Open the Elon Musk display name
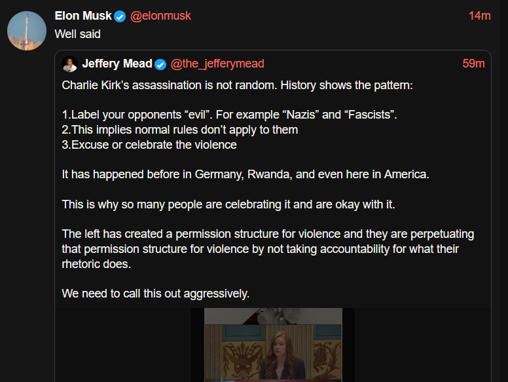This screenshot has width=508, height=382. click(83, 16)
